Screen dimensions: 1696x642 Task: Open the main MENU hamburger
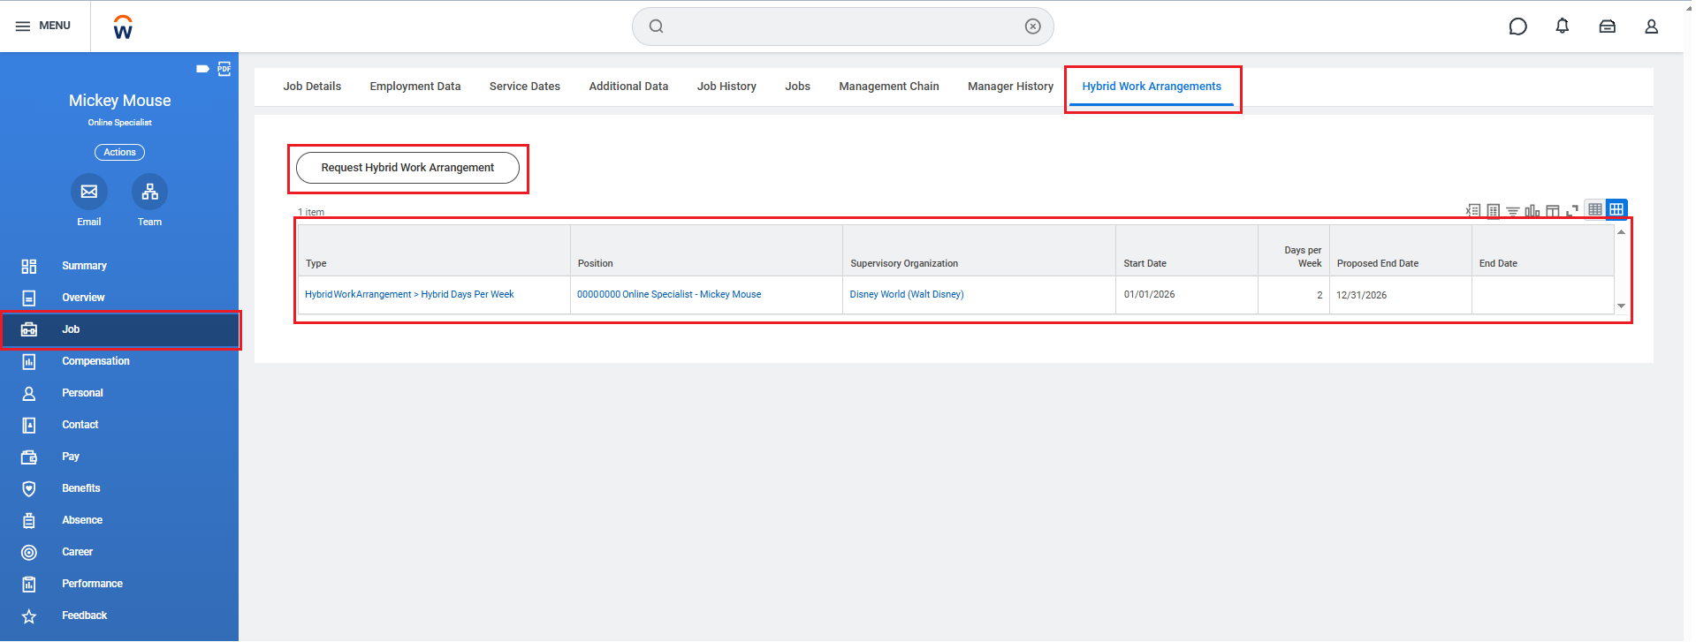point(42,26)
